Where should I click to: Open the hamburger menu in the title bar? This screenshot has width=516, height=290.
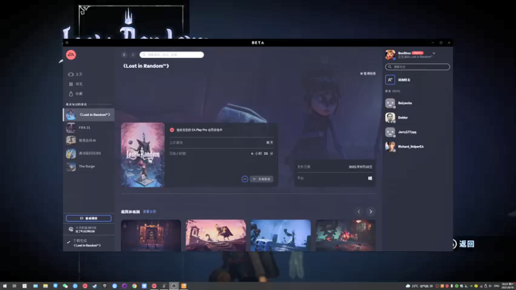tap(67, 43)
